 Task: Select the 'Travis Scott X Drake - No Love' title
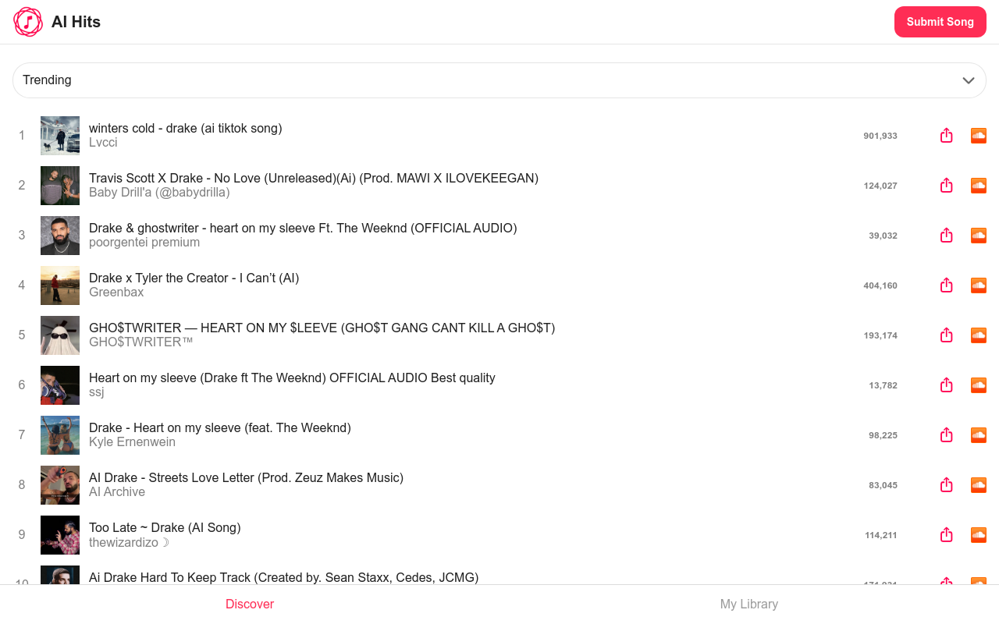[314, 178]
